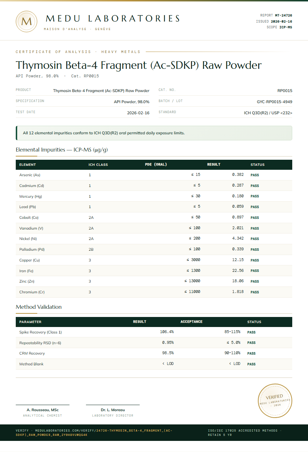Select the Repeatability RSD (n=6) row
This screenshot has width=308, height=452.
pos(154,343)
